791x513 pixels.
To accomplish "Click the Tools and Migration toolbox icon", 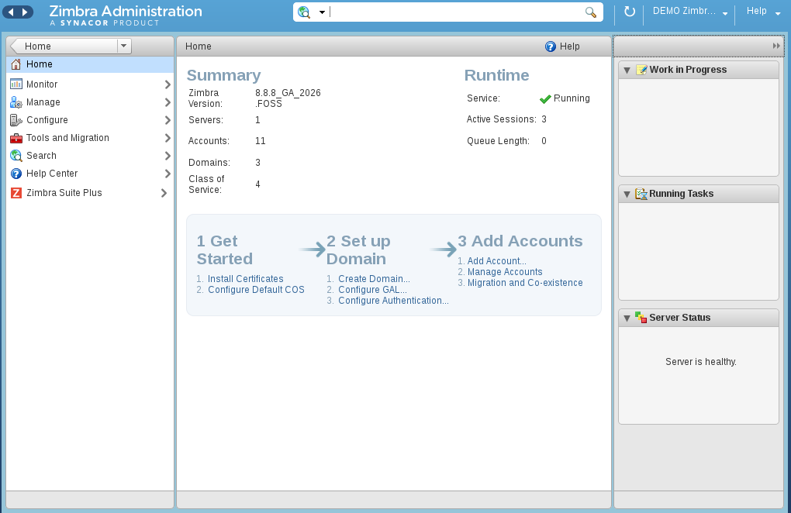I will [16, 138].
